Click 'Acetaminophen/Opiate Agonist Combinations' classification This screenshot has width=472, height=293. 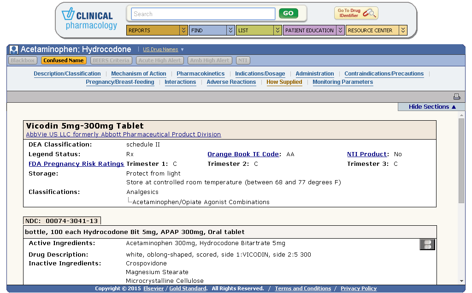coord(201,202)
